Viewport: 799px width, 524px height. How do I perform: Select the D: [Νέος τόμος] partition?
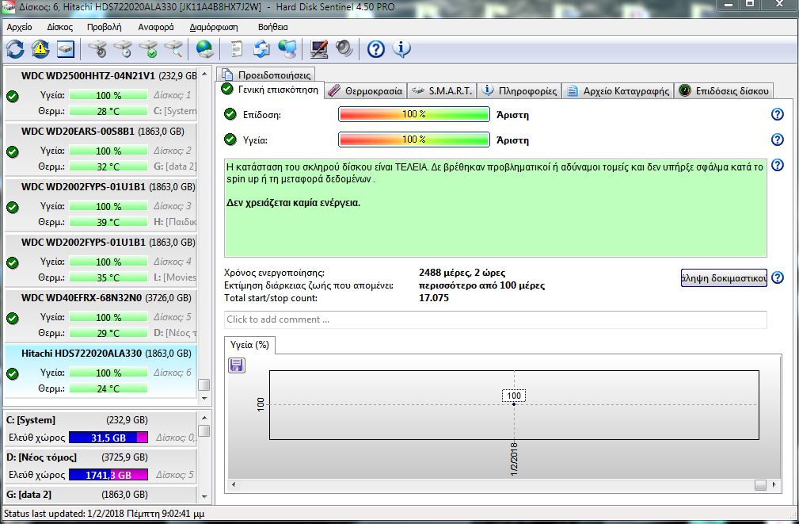pyautogui.click(x=101, y=467)
